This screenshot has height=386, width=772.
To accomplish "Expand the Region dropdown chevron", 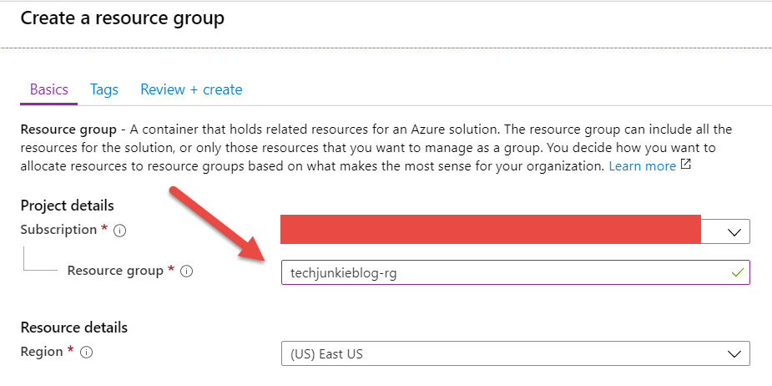I will (x=734, y=354).
